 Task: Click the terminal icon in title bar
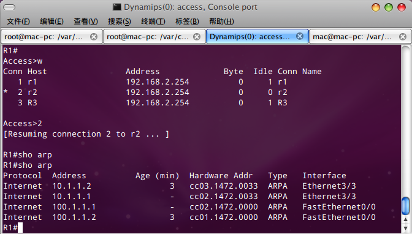[x=117, y=7]
